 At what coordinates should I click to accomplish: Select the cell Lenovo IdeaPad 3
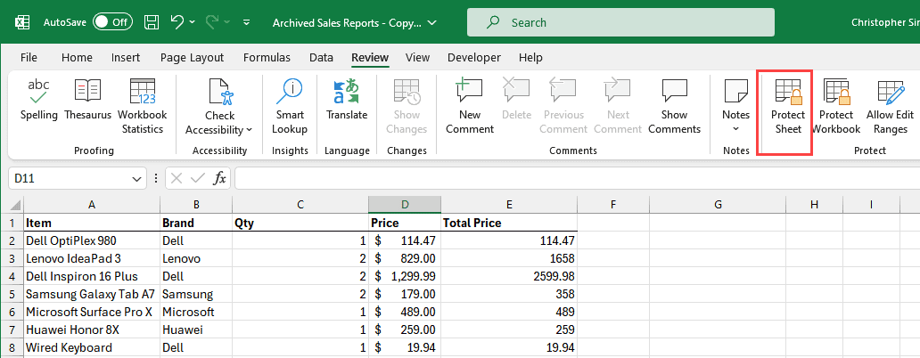[92, 258]
